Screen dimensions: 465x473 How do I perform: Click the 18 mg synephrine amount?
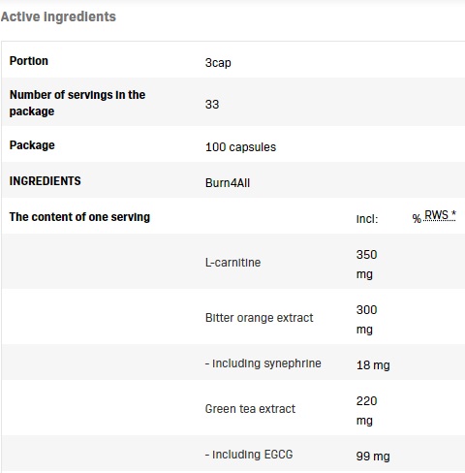pos(373,365)
